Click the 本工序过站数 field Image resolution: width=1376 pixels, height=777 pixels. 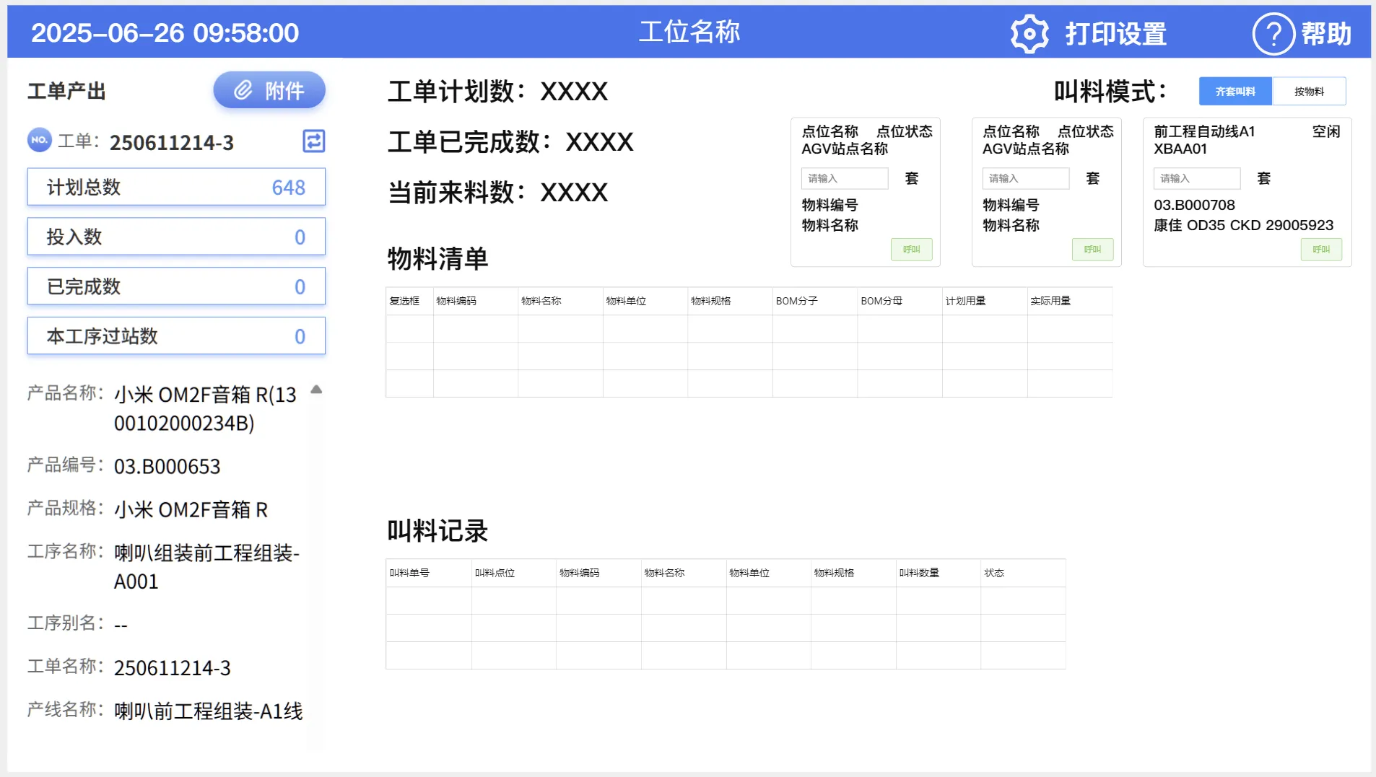[x=176, y=336]
